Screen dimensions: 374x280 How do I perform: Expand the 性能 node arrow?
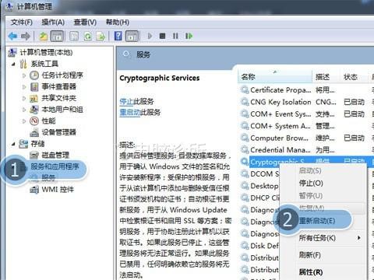[x=24, y=121]
